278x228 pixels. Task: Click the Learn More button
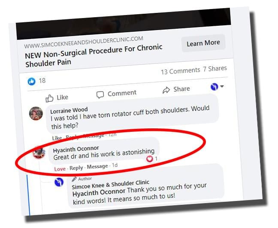203,43
